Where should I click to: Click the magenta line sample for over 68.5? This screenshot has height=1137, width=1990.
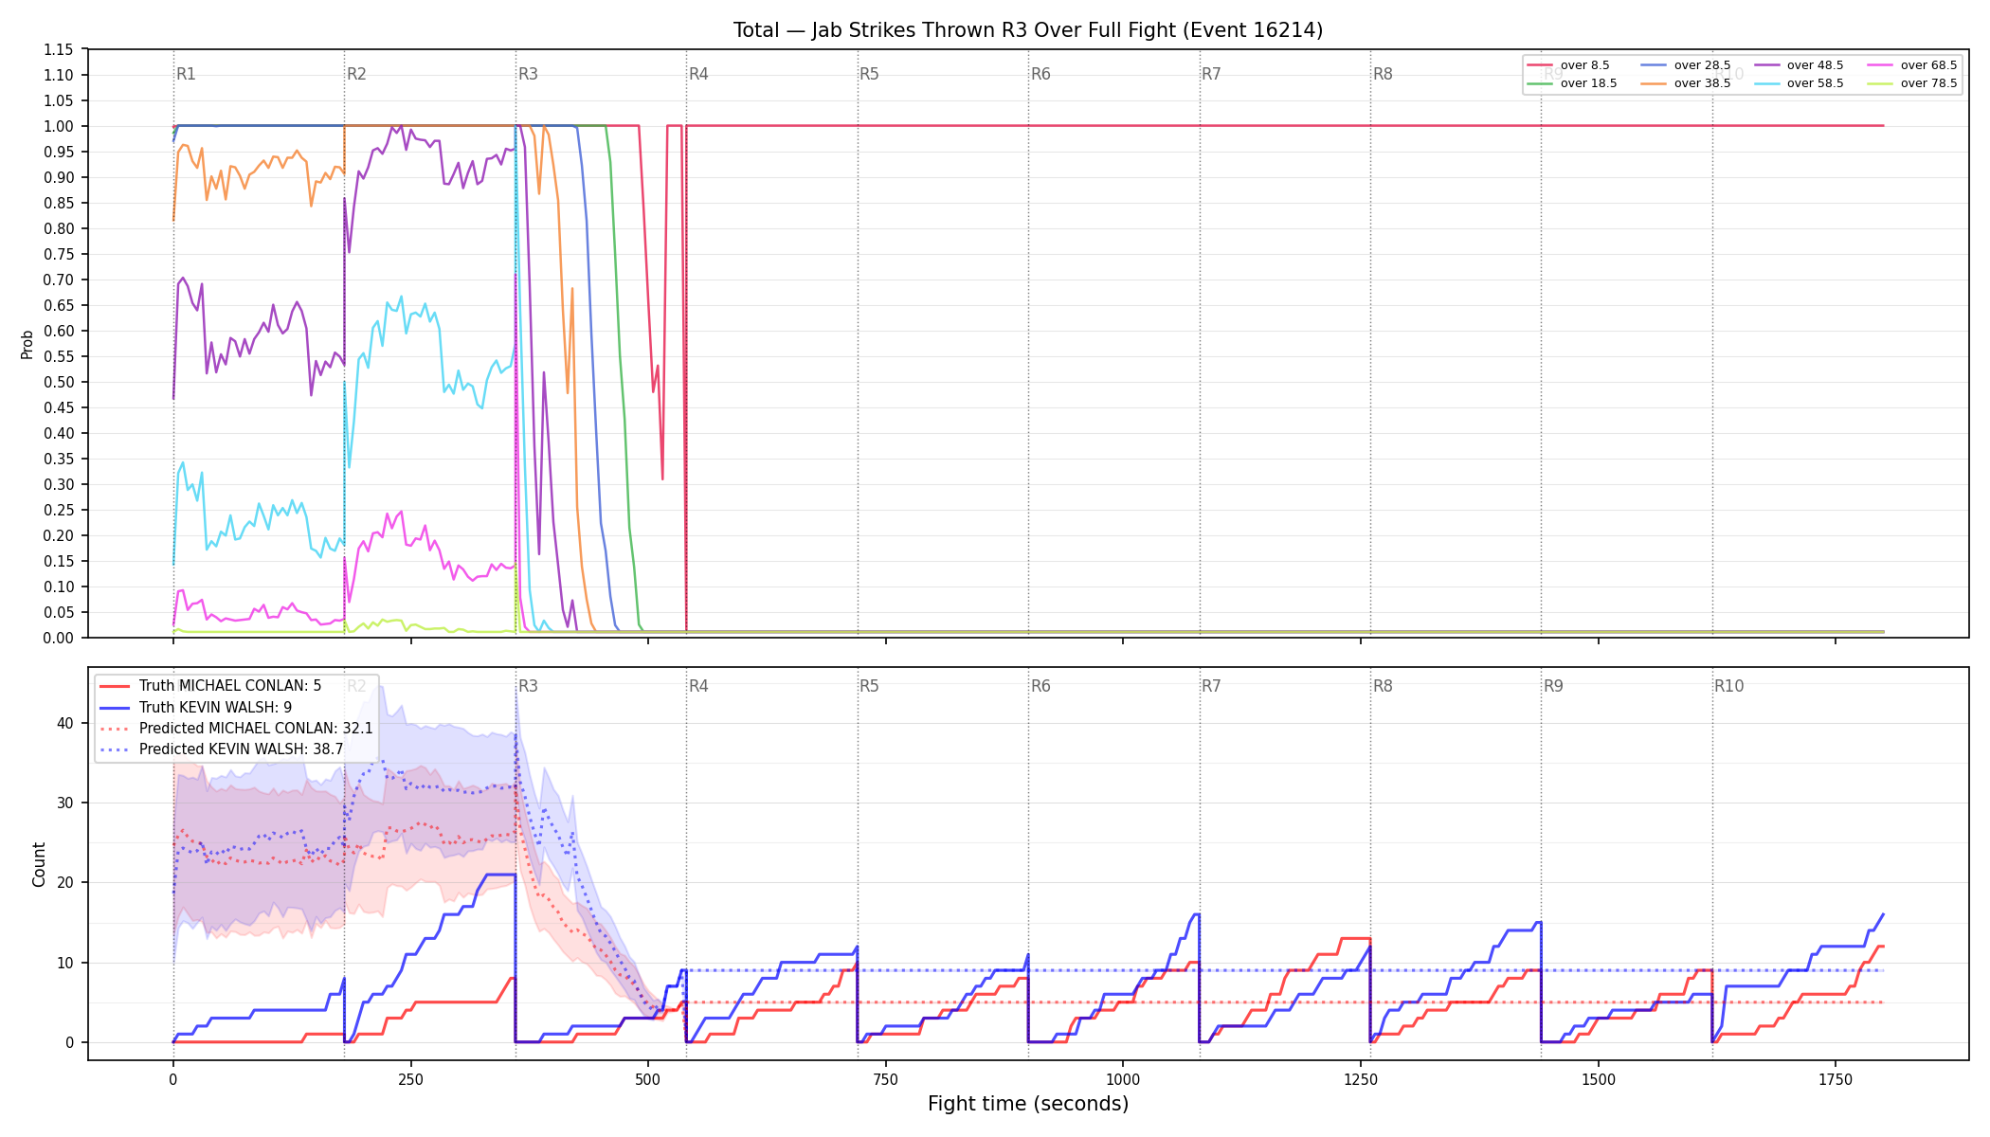click(x=1880, y=65)
